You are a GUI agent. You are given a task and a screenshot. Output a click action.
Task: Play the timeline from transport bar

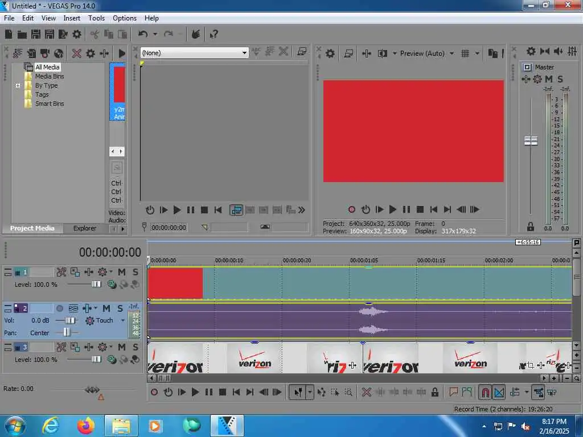pos(195,393)
